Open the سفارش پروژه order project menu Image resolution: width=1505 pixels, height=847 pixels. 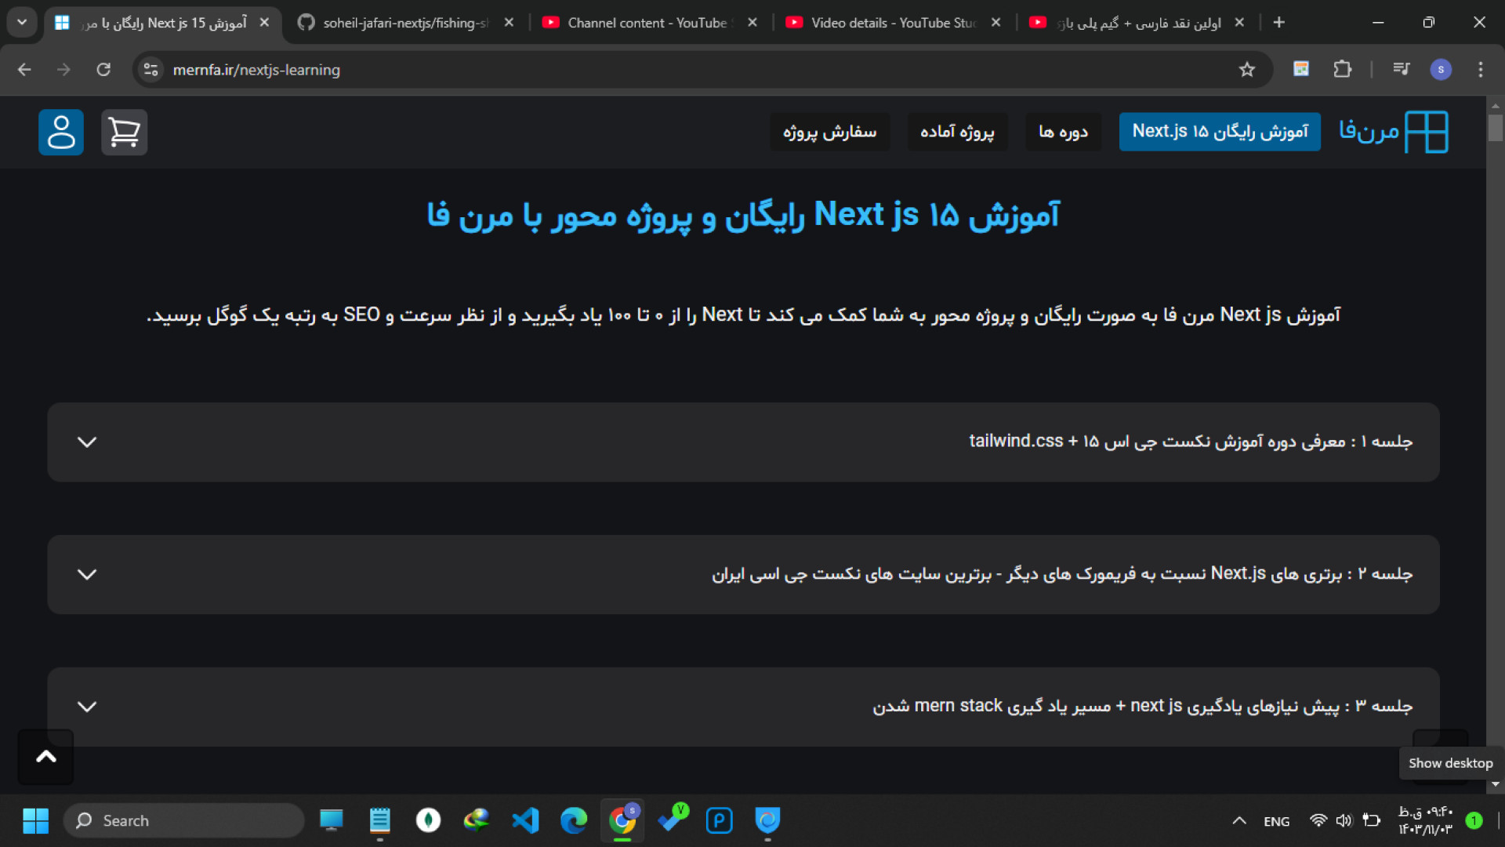point(829,132)
